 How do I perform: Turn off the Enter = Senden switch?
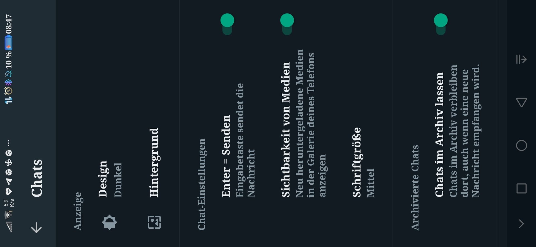click(x=227, y=24)
